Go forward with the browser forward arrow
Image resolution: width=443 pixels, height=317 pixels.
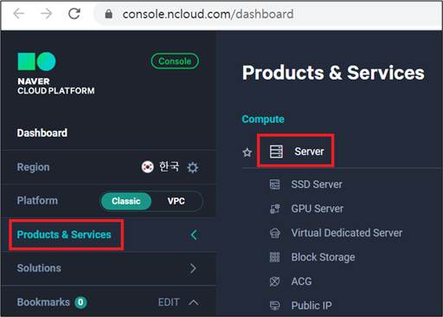tap(46, 14)
